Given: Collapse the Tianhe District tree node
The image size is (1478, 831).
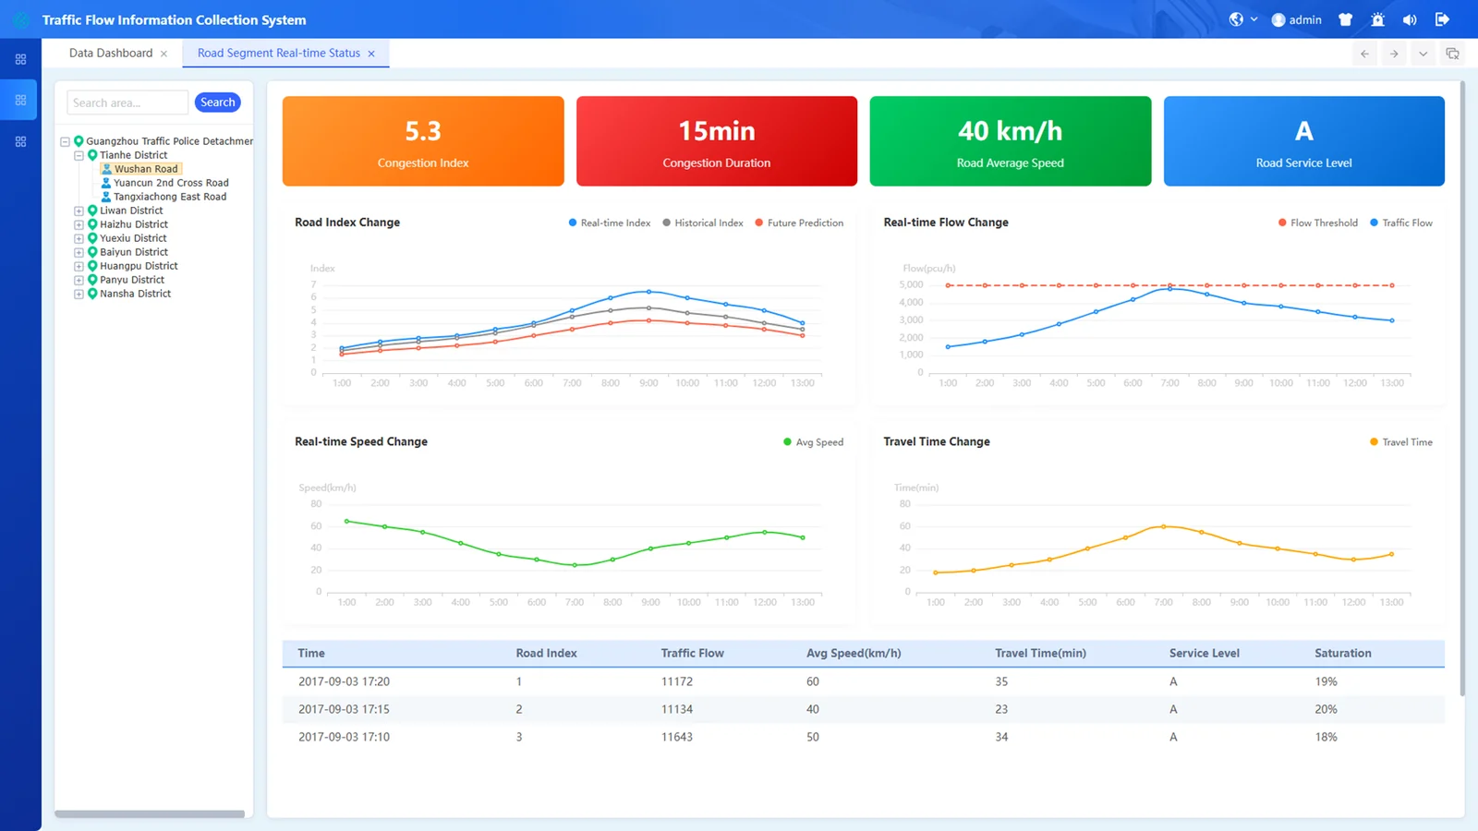Looking at the screenshot, I should 79,155.
